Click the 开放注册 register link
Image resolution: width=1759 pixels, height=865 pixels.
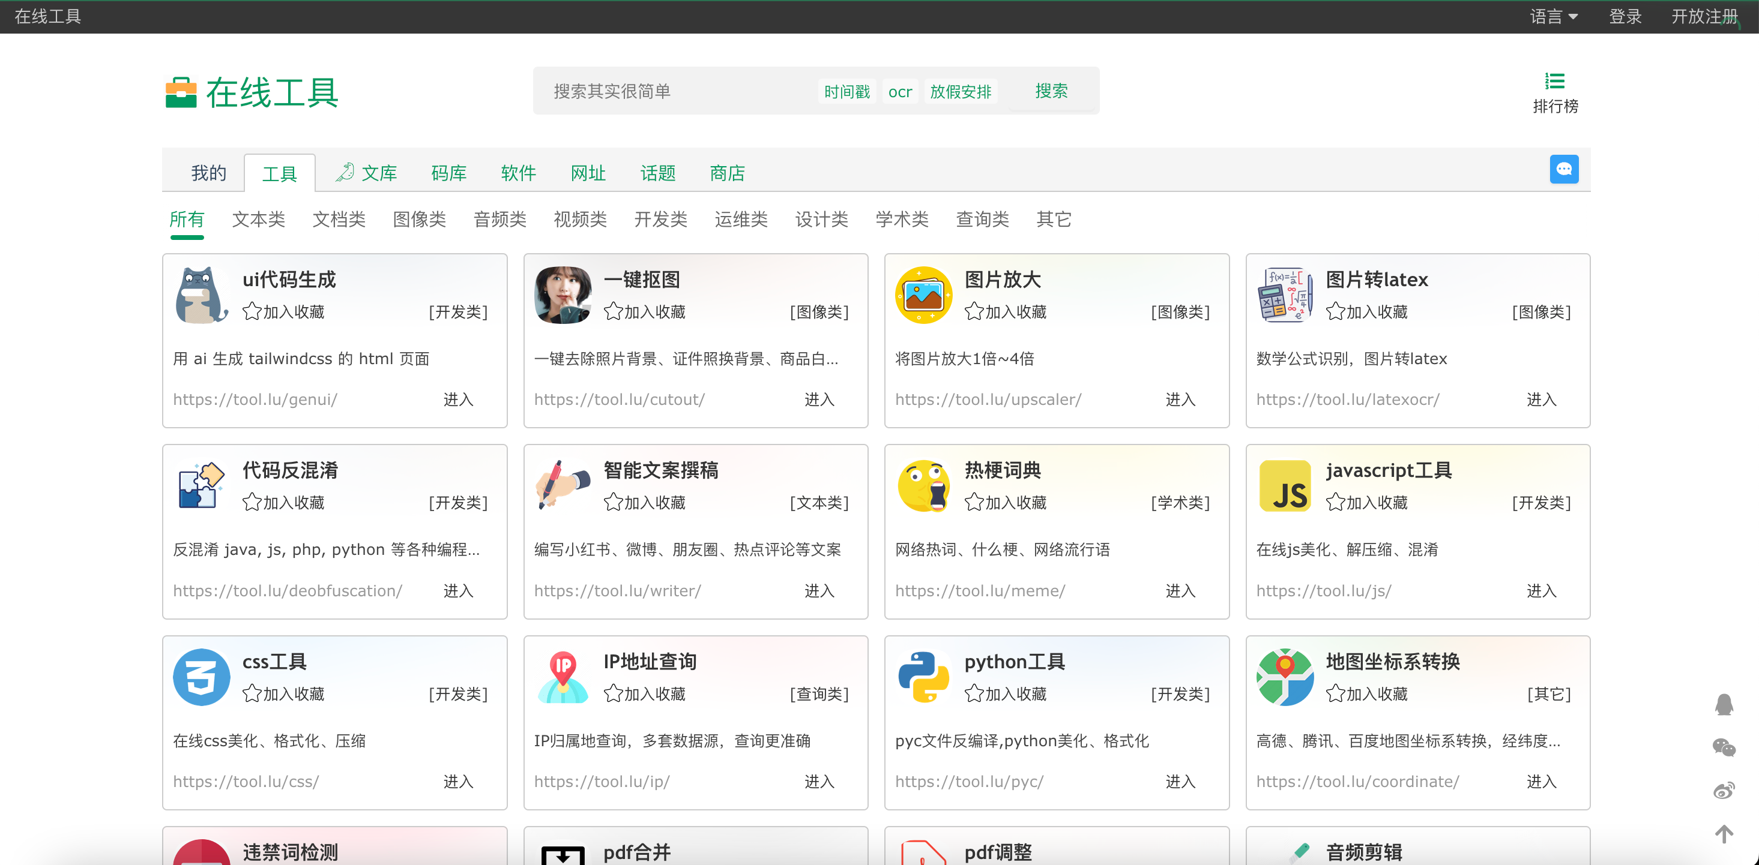pos(1704,16)
